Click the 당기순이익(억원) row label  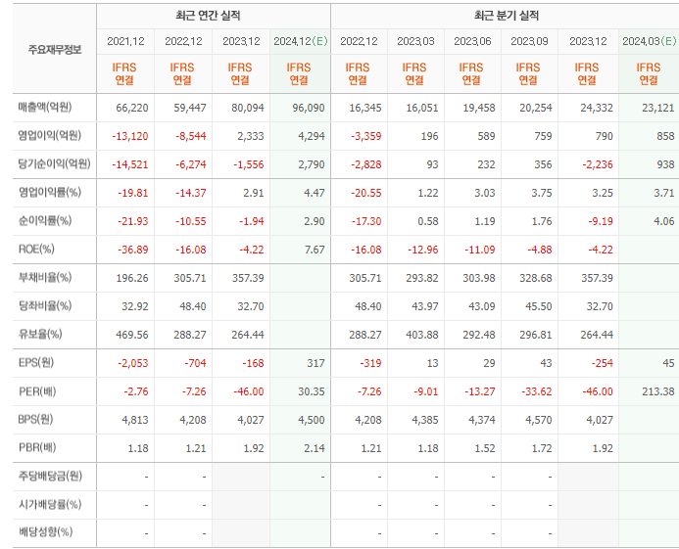point(54,163)
